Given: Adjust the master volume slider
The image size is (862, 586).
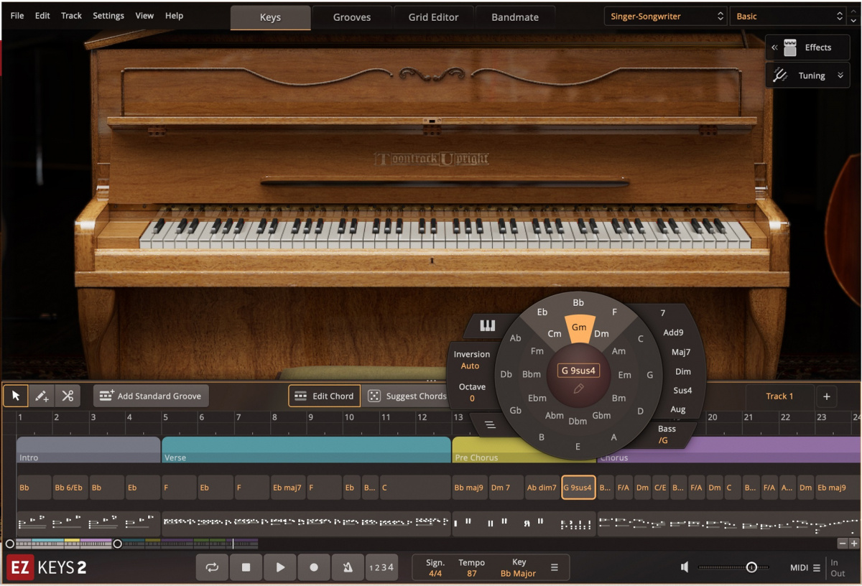Looking at the screenshot, I should [751, 567].
